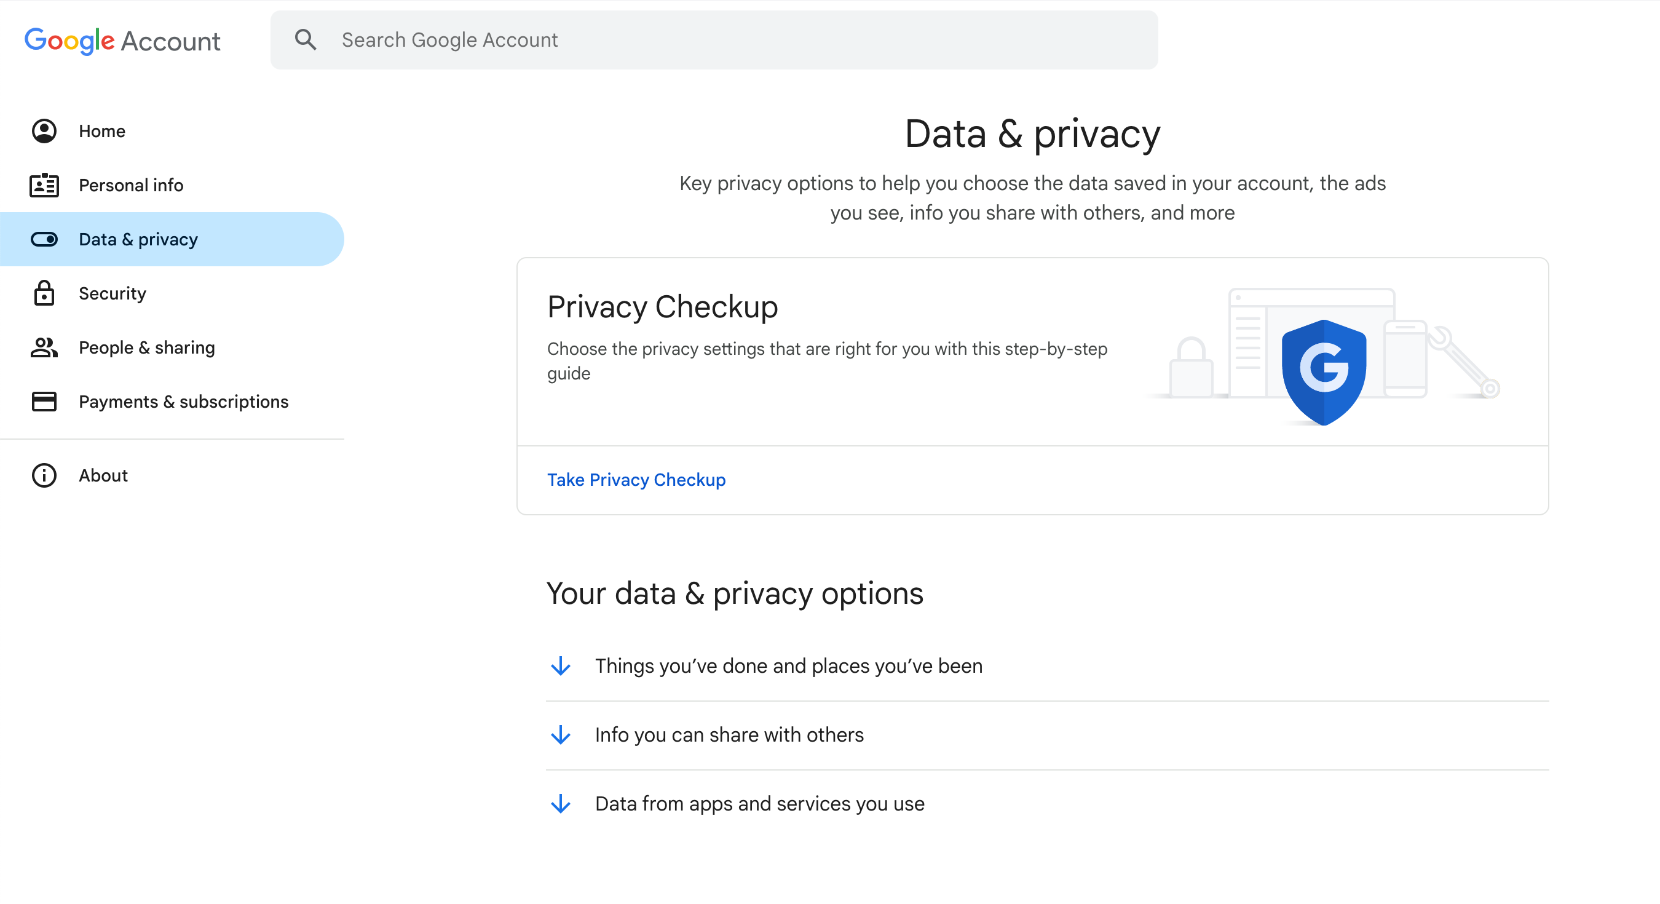Click the Take Privacy Checkup link
Screen dimensions: 1660x904
coord(636,480)
